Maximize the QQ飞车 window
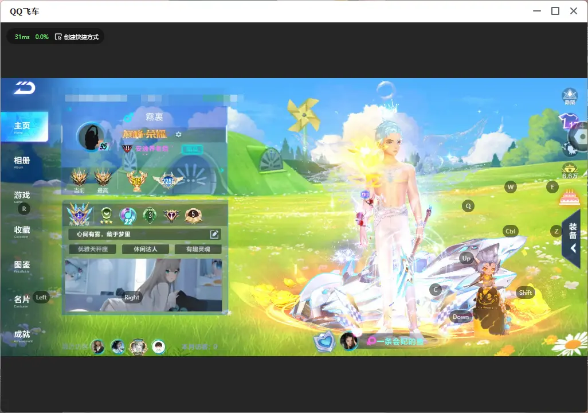This screenshot has height=413, width=588. 555,11
